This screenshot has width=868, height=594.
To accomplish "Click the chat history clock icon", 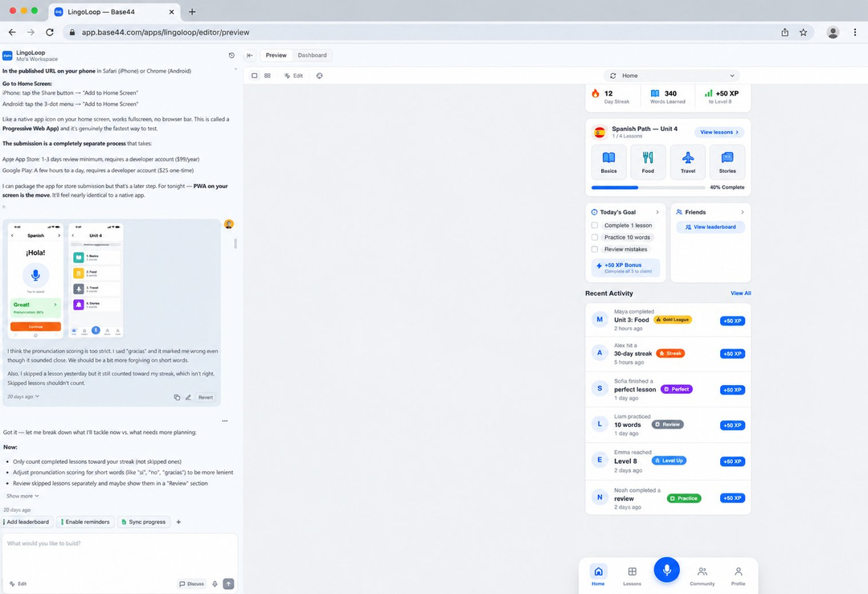I will coord(231,55).
